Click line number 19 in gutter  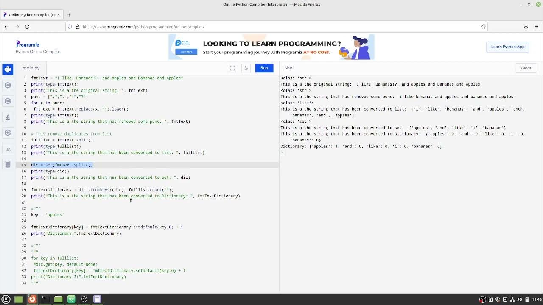pos(24,190)
